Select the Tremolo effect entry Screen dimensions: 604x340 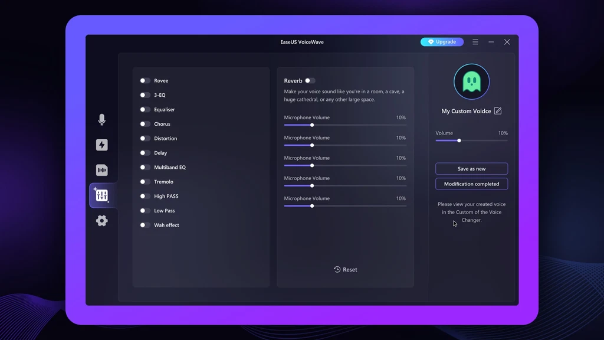click(163, 182)
